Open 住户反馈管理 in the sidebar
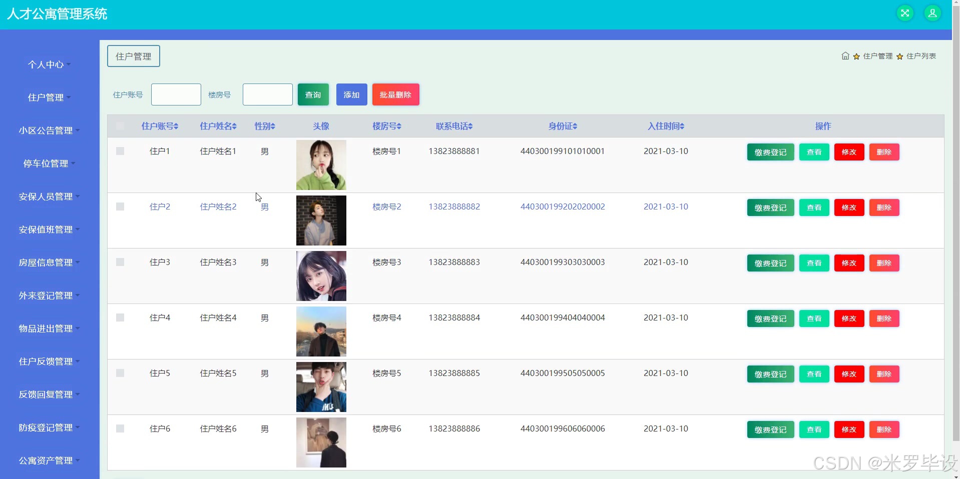This screenshot has height=479, width=960. click(x=49, y=361)
